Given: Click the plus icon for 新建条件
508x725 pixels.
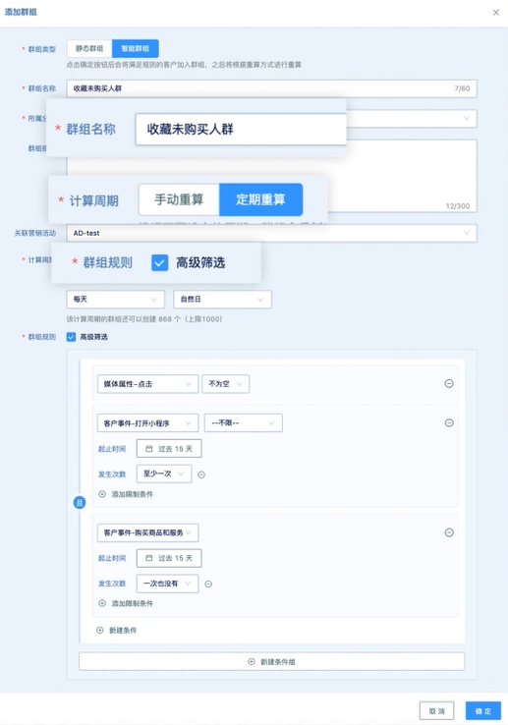Looking at the screenshot, I should point(99,631).
